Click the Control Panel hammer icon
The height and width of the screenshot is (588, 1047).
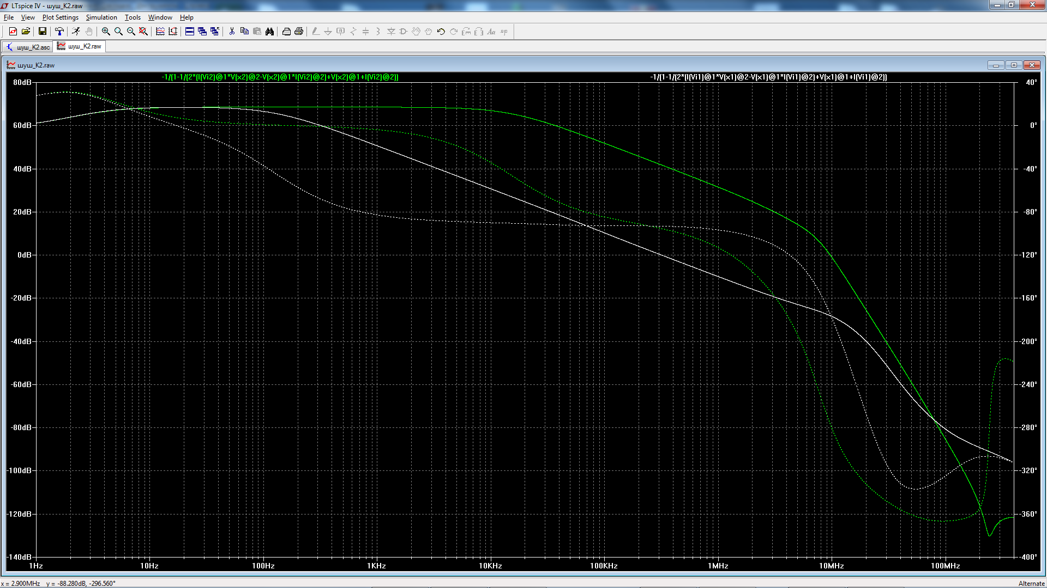59,32
